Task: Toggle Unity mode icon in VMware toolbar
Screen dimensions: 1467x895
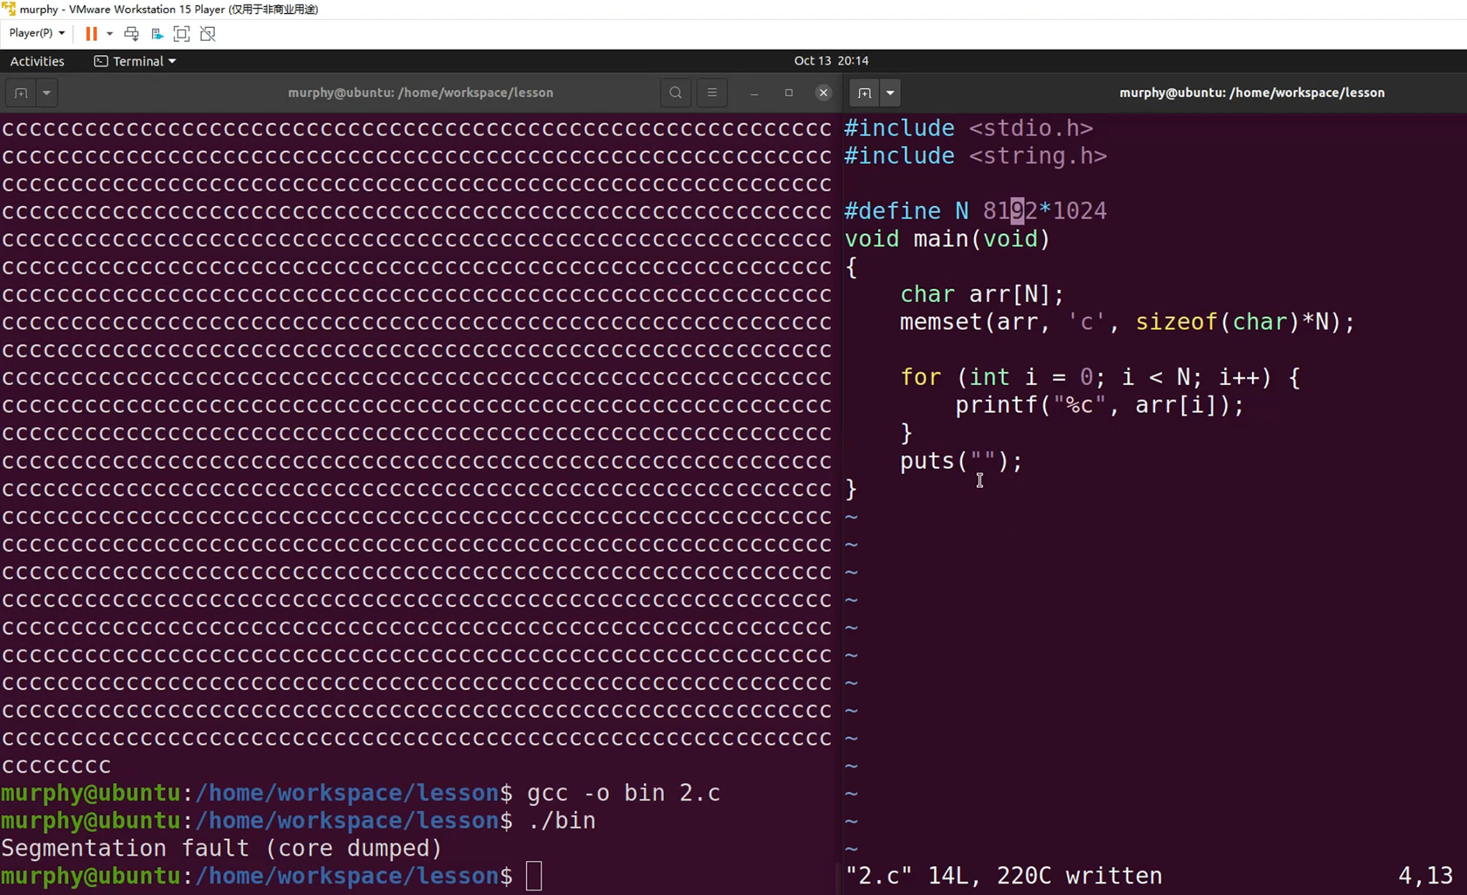Action: pos(208,34)
